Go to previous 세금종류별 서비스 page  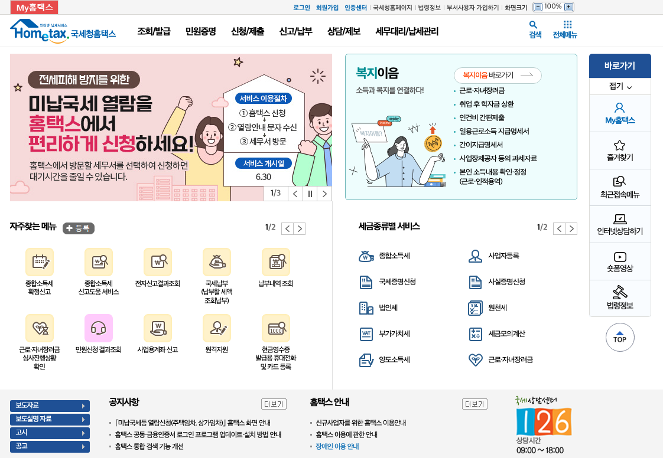tap(560, 228)
